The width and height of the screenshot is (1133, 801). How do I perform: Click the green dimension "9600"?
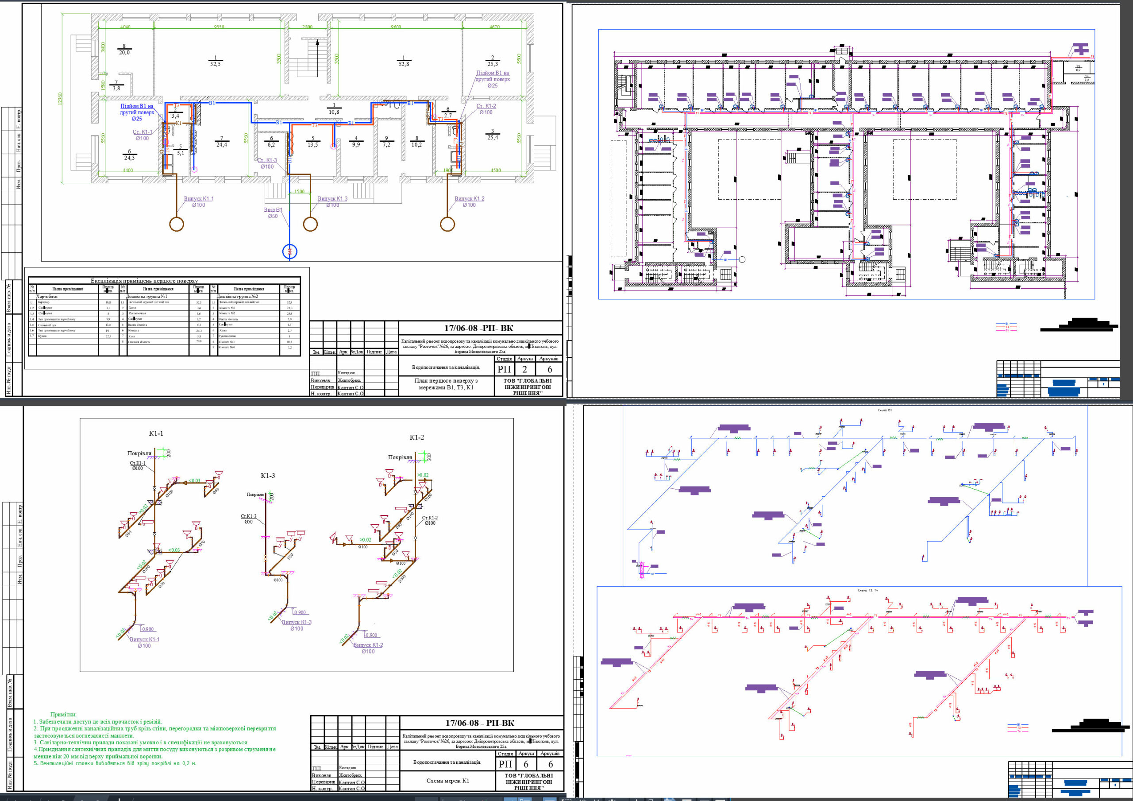(x=396, y=27)
